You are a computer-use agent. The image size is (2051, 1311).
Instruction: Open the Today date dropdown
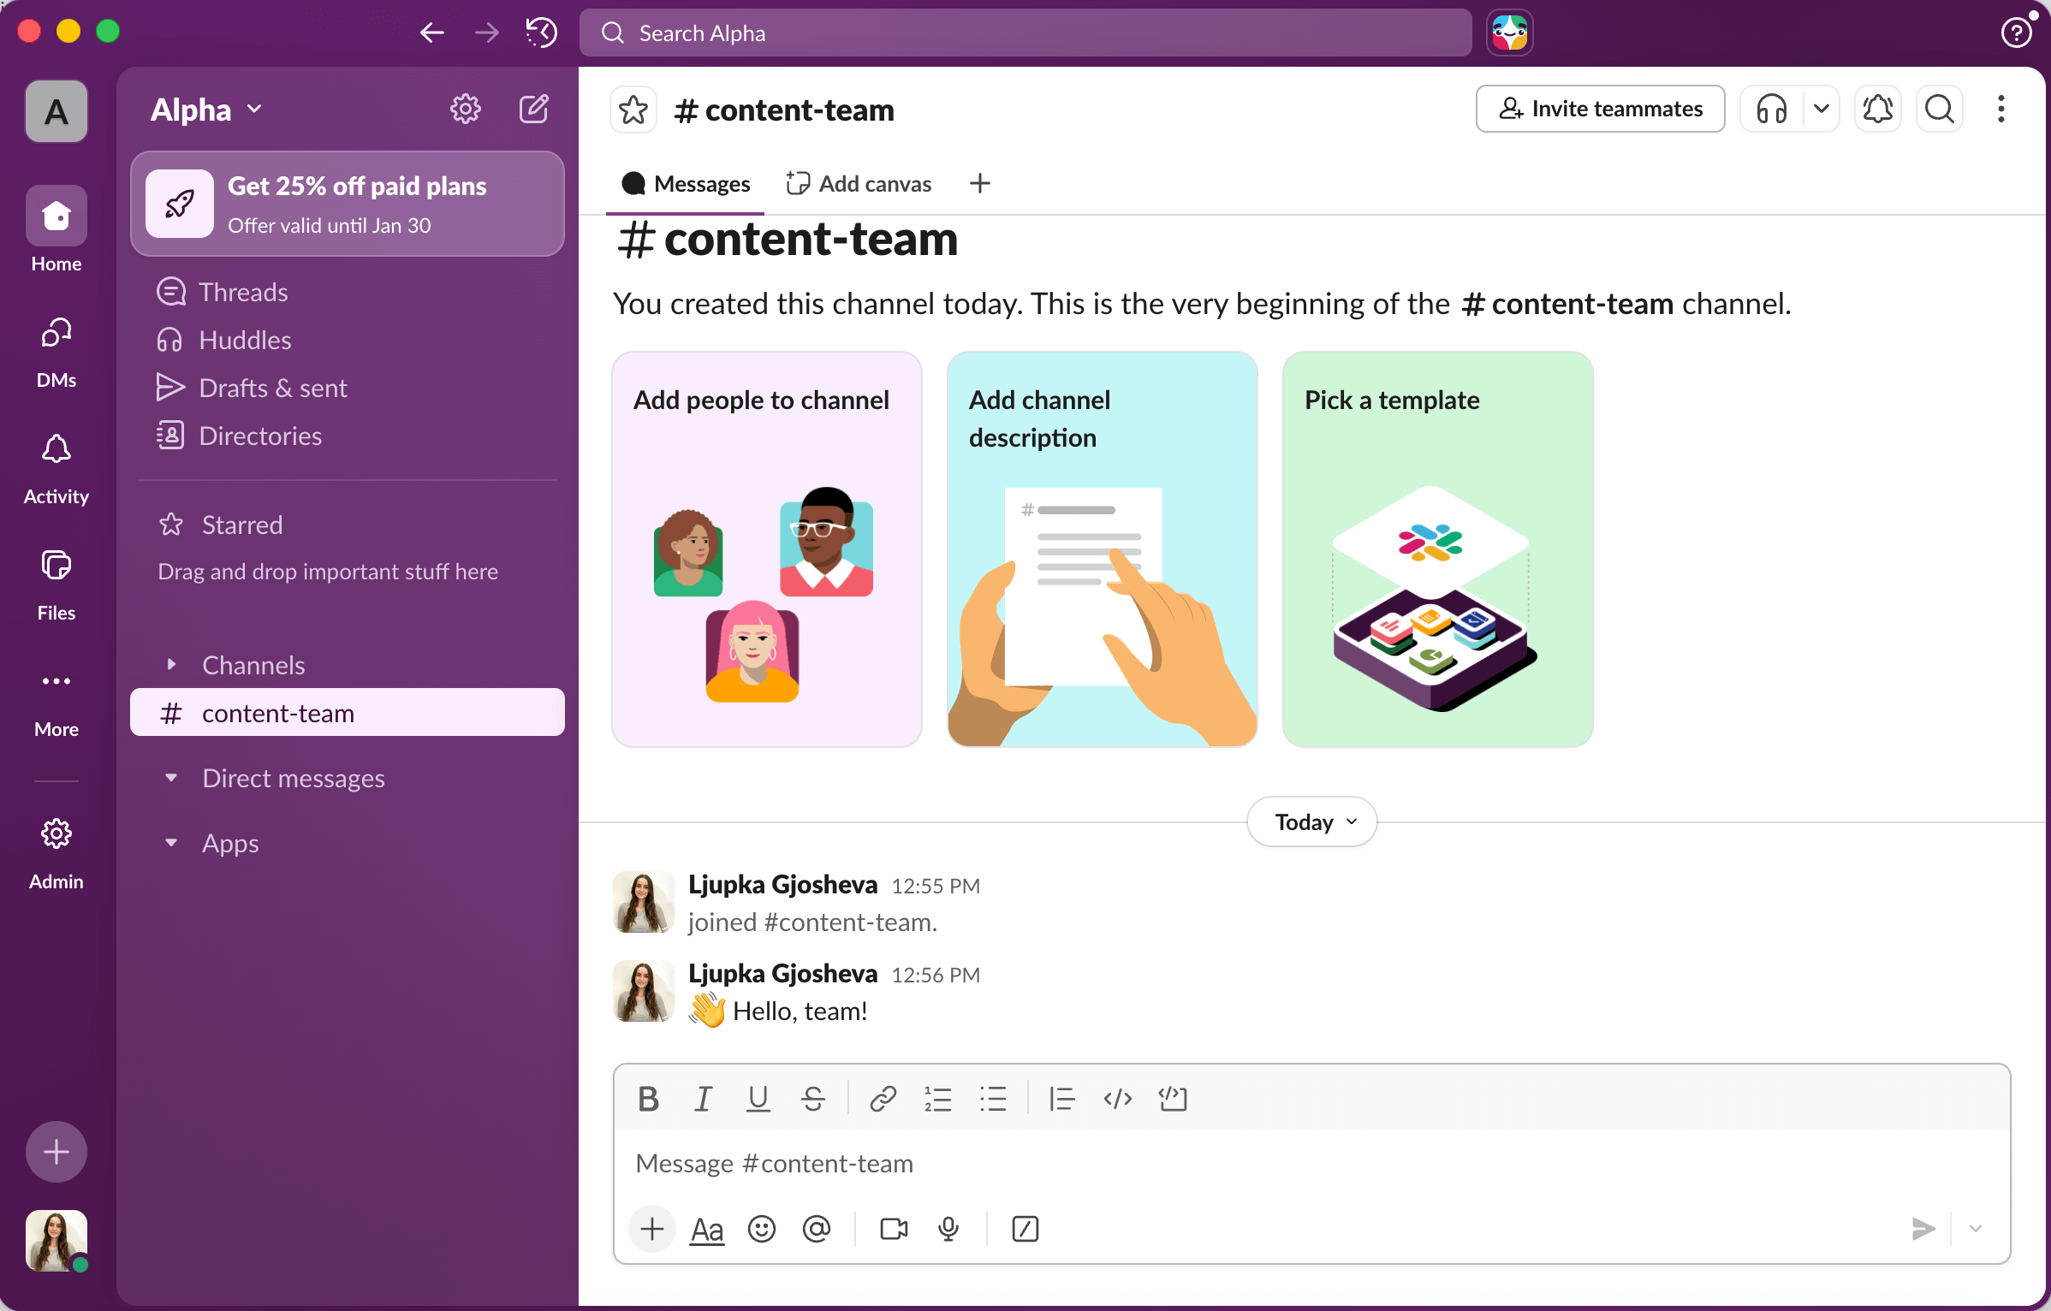[1310, 821]
